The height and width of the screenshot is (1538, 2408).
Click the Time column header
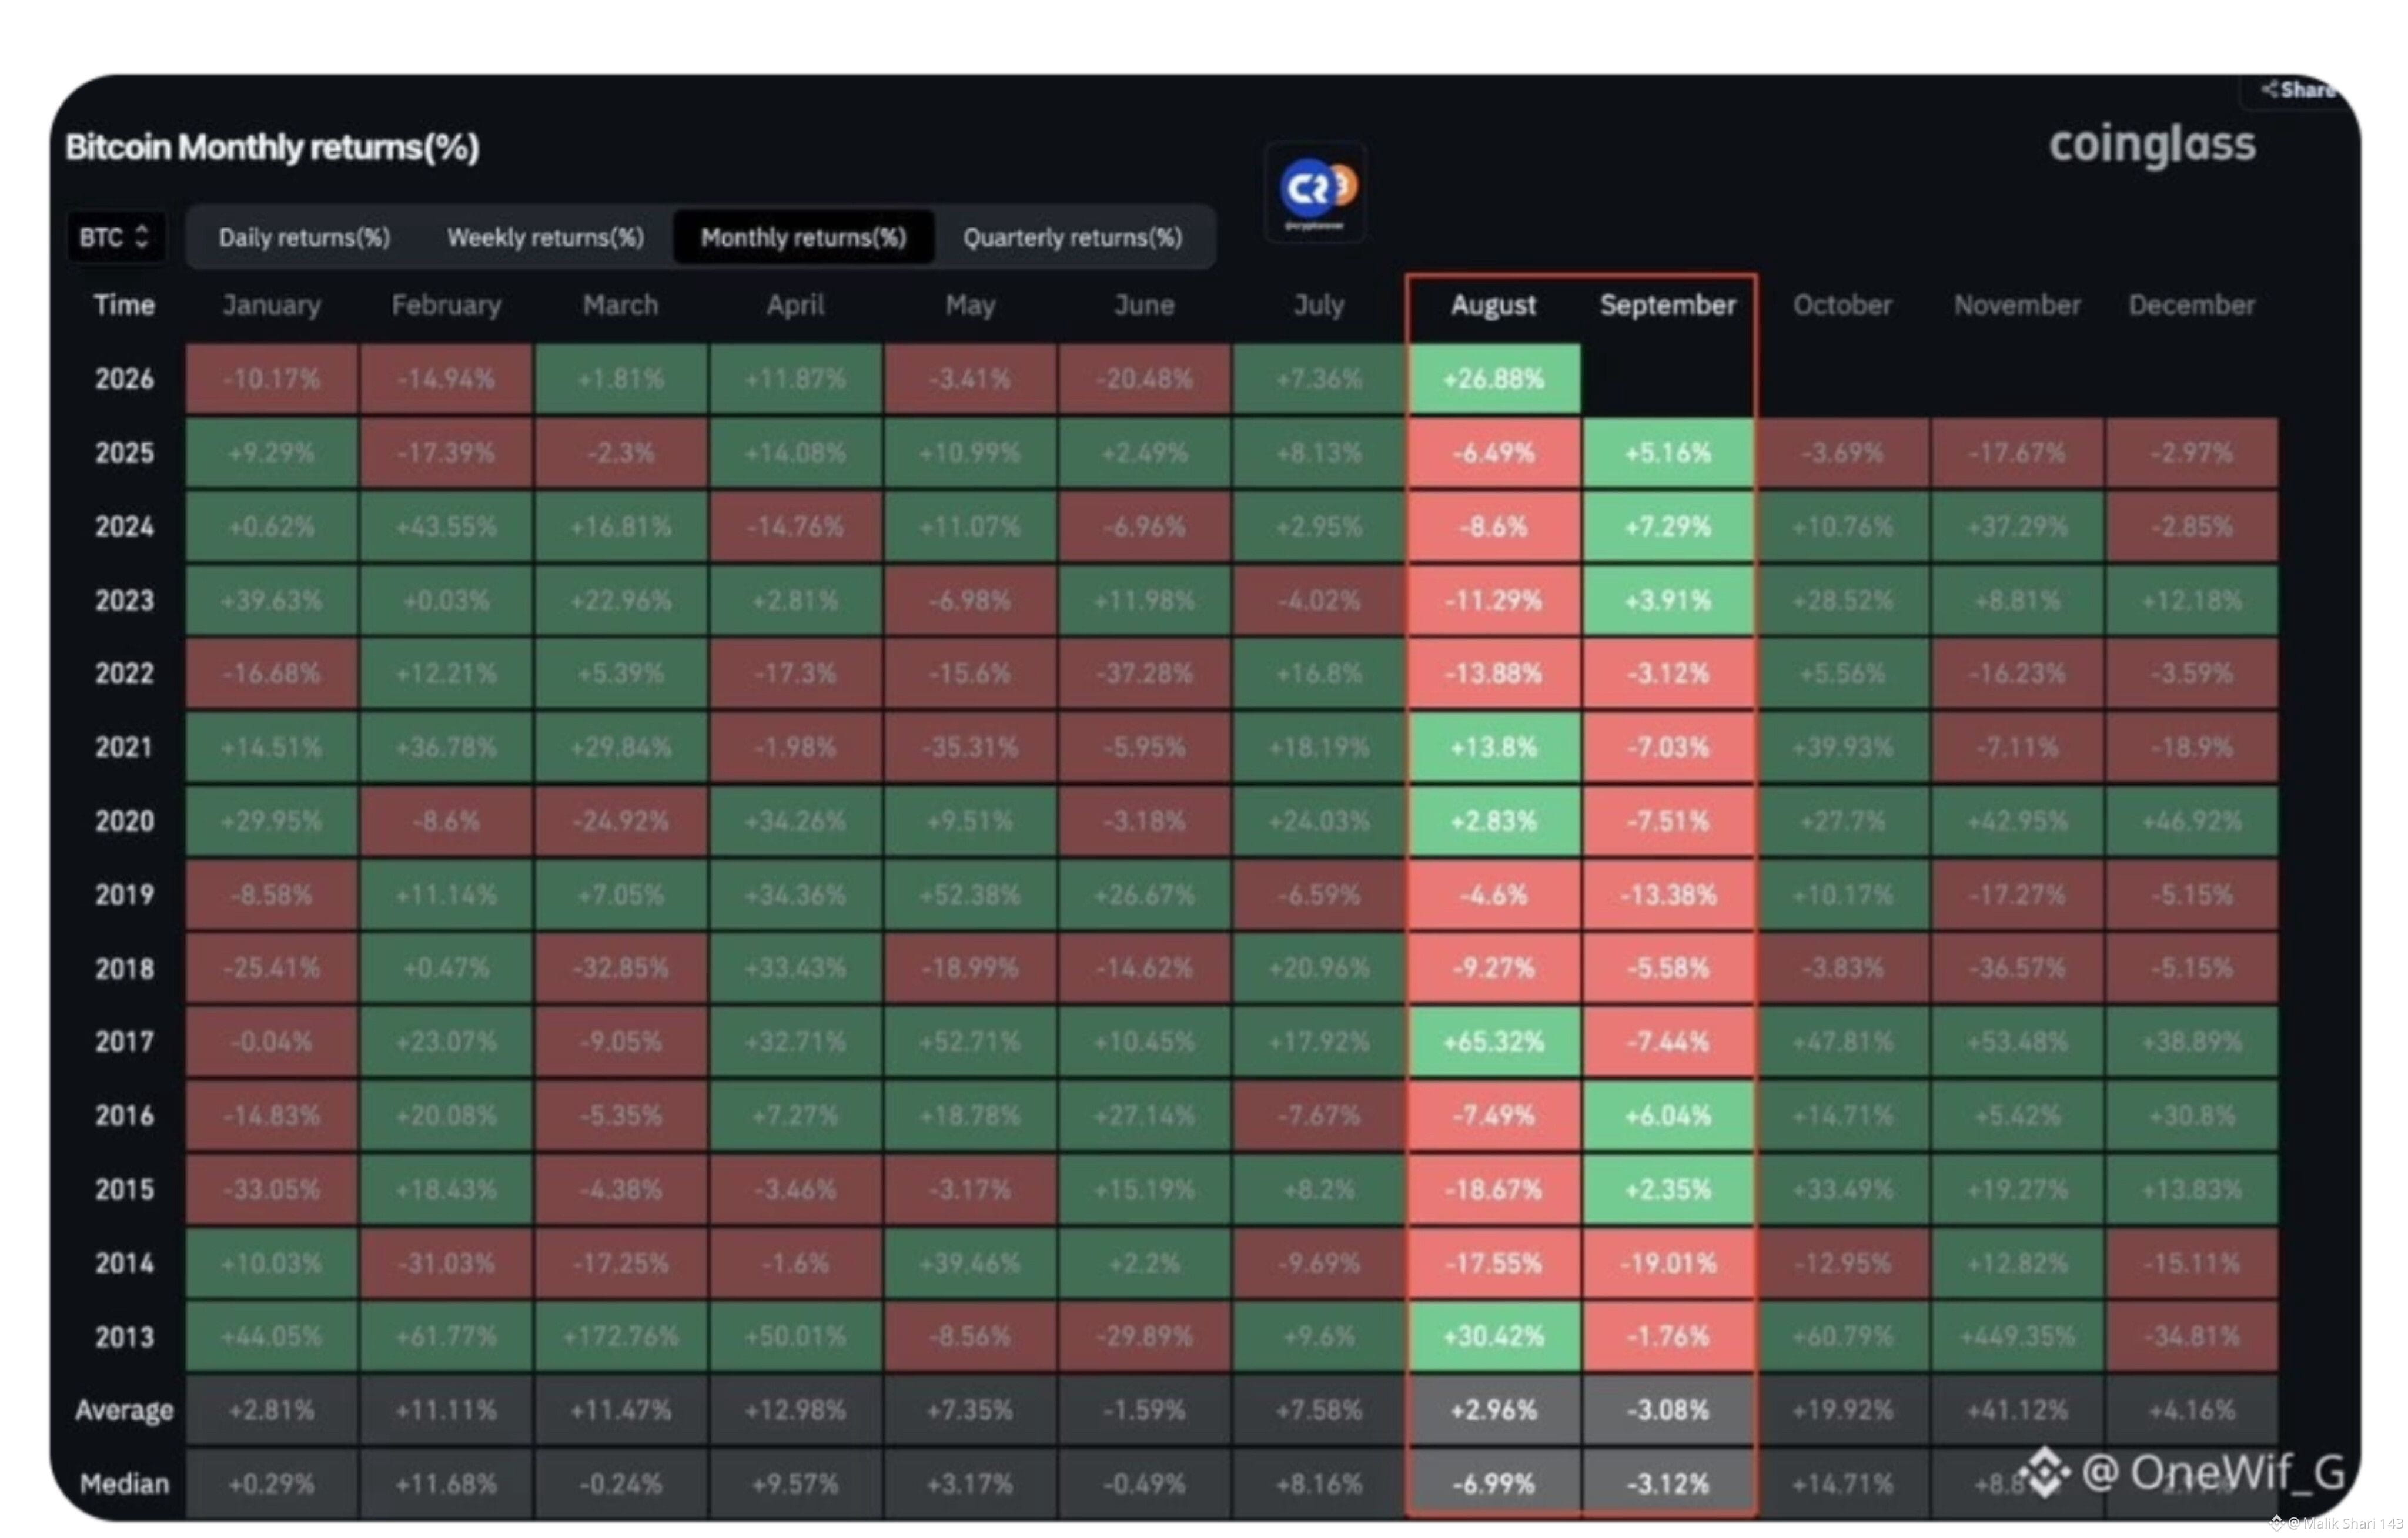(124, 305)
